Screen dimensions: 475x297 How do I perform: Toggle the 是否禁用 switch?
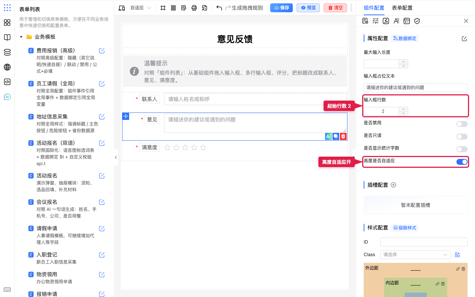coord(462,124)
